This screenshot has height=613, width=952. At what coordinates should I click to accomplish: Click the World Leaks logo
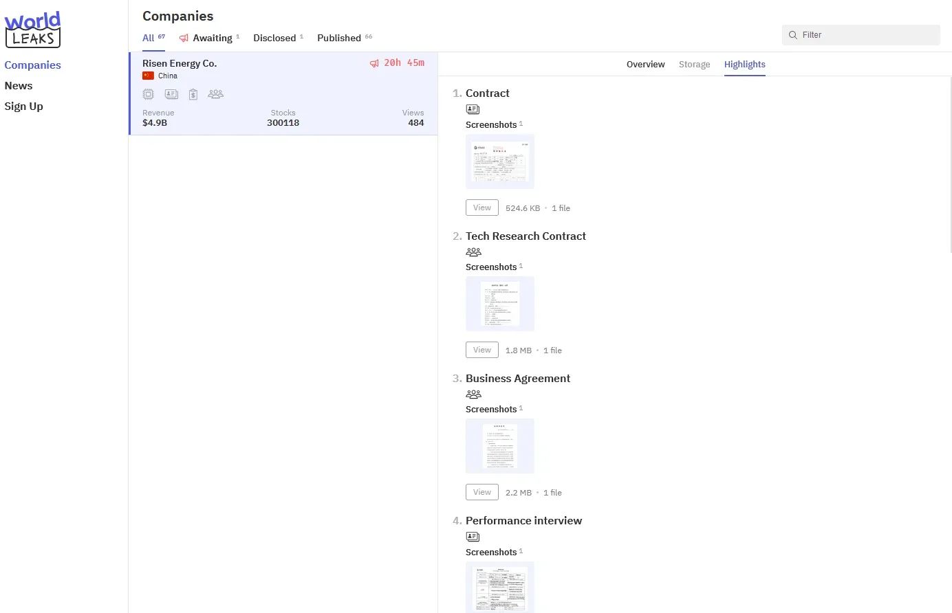[32, 30]
